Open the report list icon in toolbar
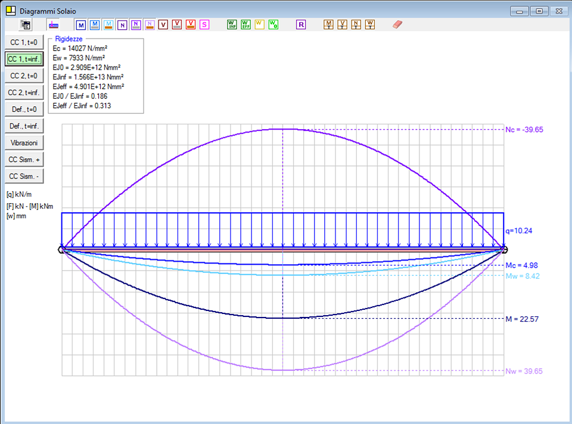572x424 pixels. (x=26, y=24)
